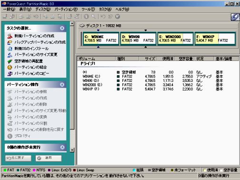Image resolution: width=240 pixels, height=180 pixels.
Task: Click the icon beside パーティションのサイズ変更 task
Action: [x=10, y=55]
